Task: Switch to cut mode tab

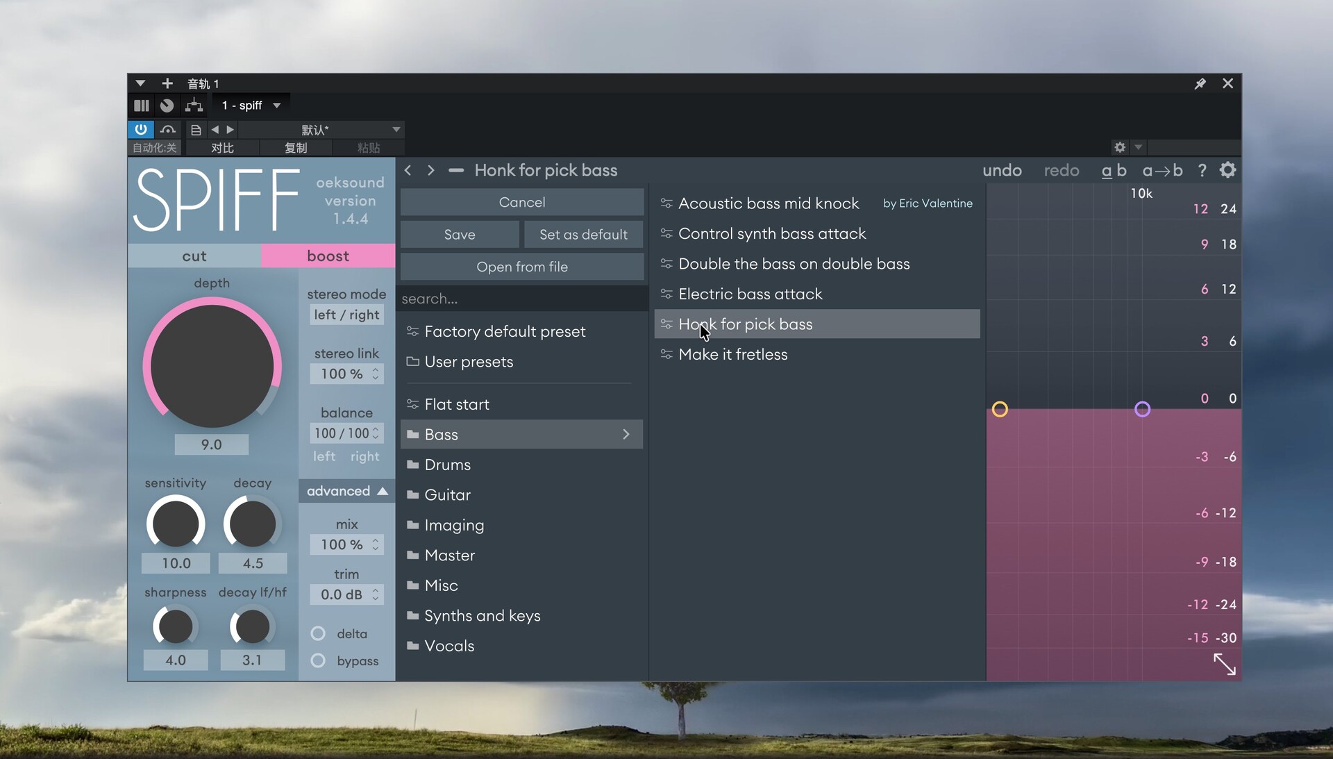Action: tap(194, 256)
